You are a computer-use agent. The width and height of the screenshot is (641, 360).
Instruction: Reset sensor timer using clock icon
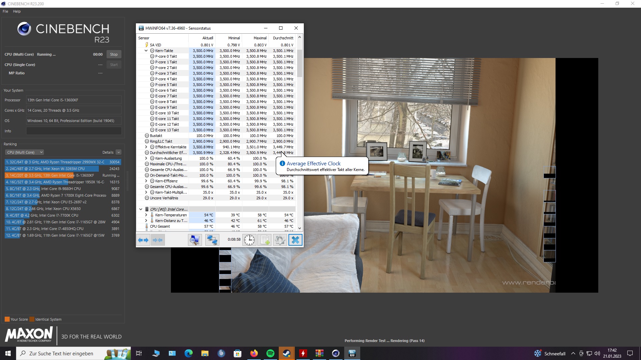pyautogui.click(x=249, y=240)
